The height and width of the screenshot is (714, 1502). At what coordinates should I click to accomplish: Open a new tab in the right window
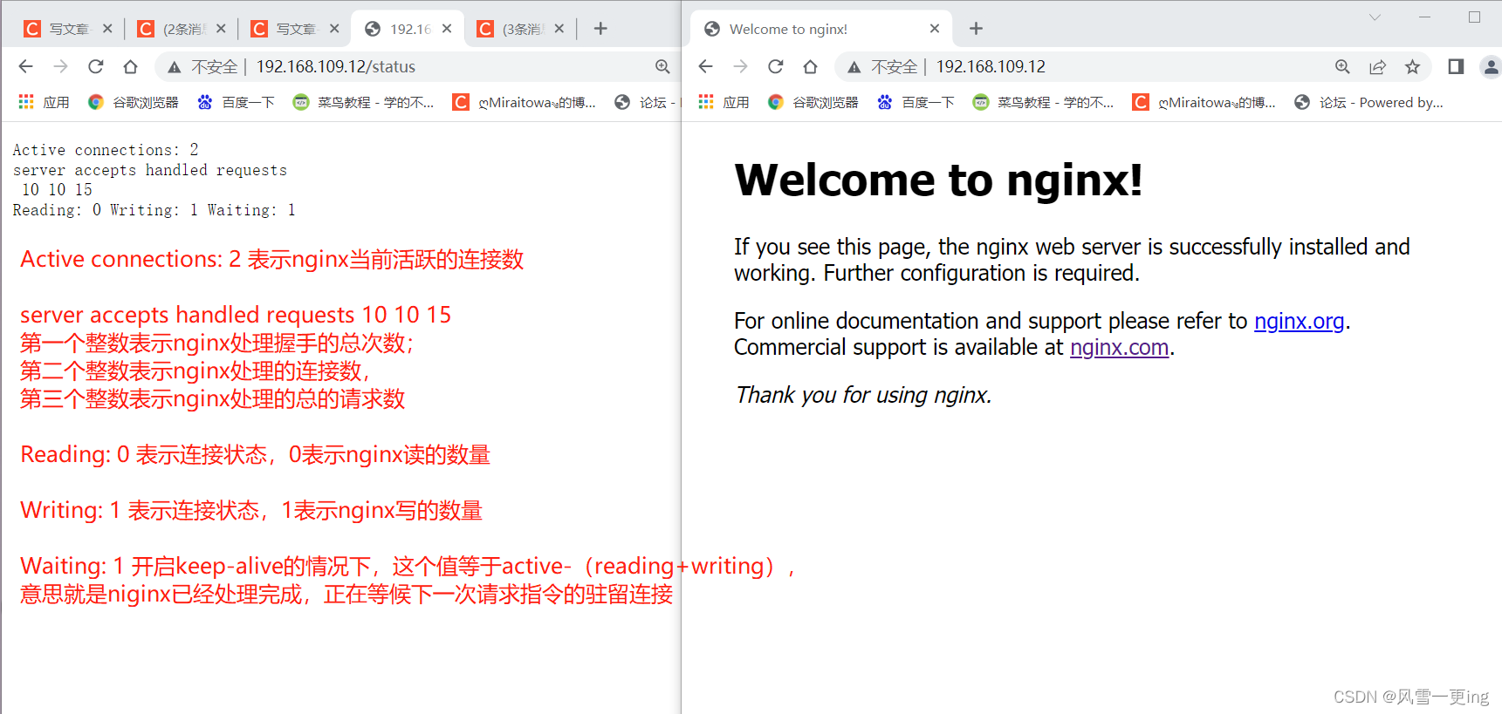pyautogui.click(x=976, y=29)
